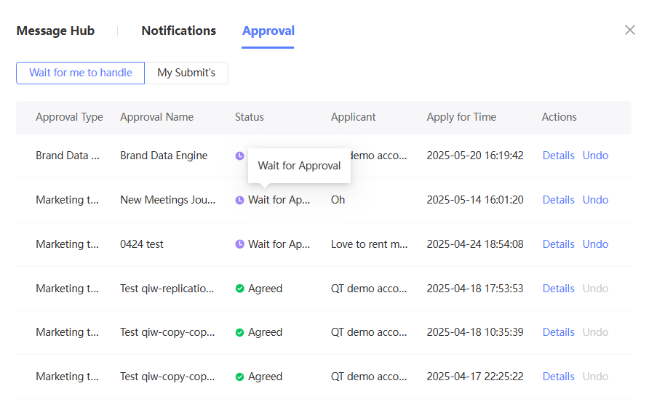Click Wait for Ap... status in 0424 test row

[279, 244]
